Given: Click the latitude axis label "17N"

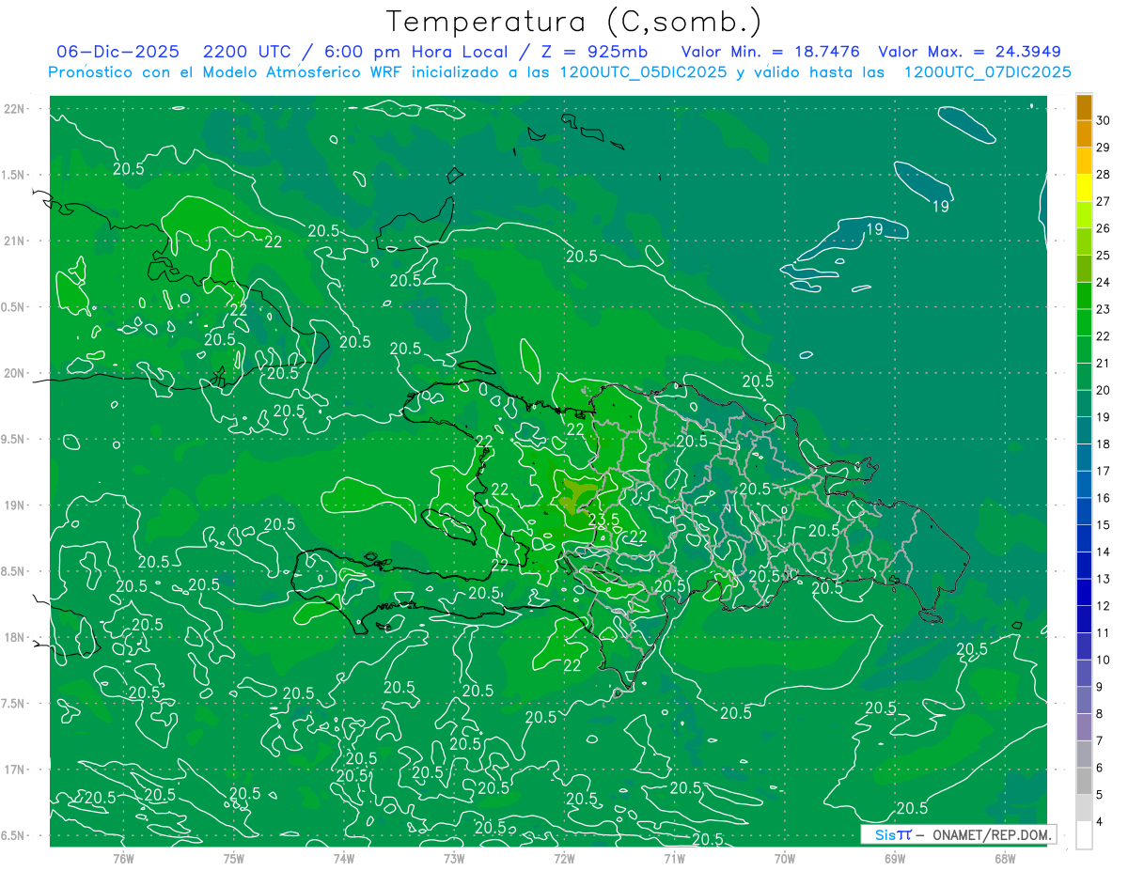Looking at the screenshot, I should (x=14, y=770).
